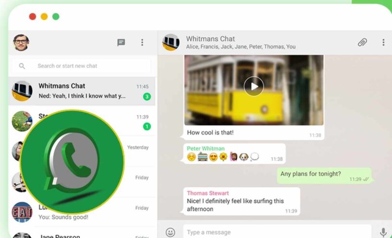Click the 11:45 timestamp on Whitmans Chat

point(143,86)
